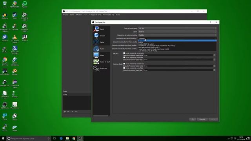The width and height of the screenshot is (251, 141).
Task: Enable Mic/Aux push-to-mute checkbox
Action: (124, 53)
